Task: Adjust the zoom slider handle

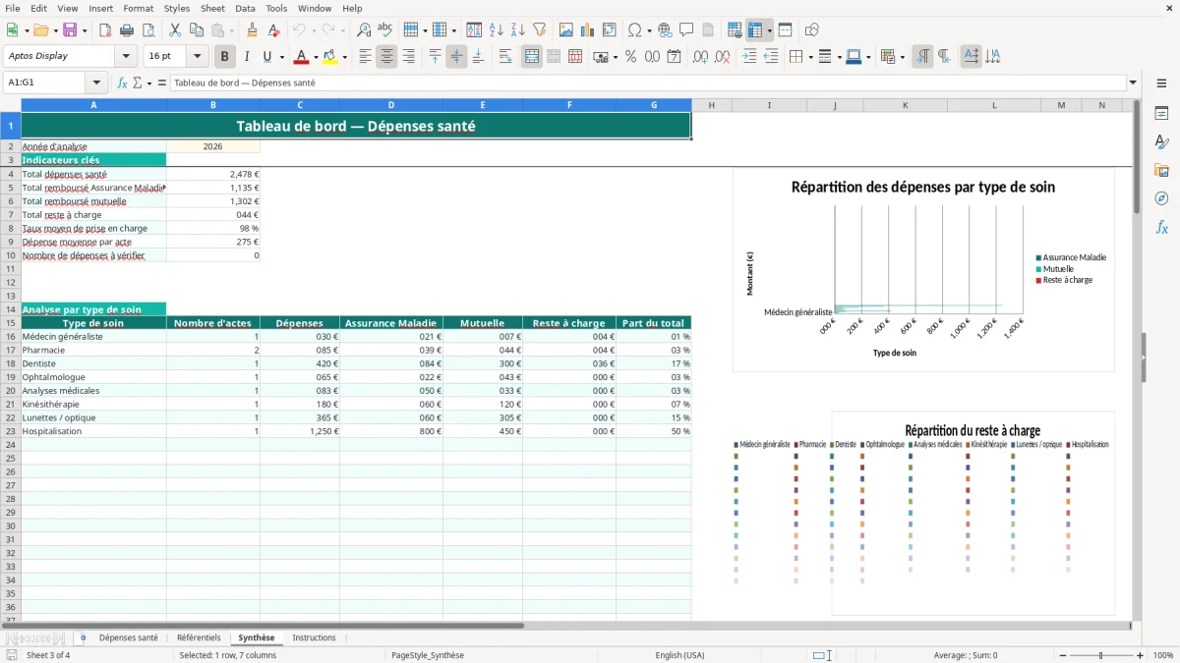Action: (1100, 655)
